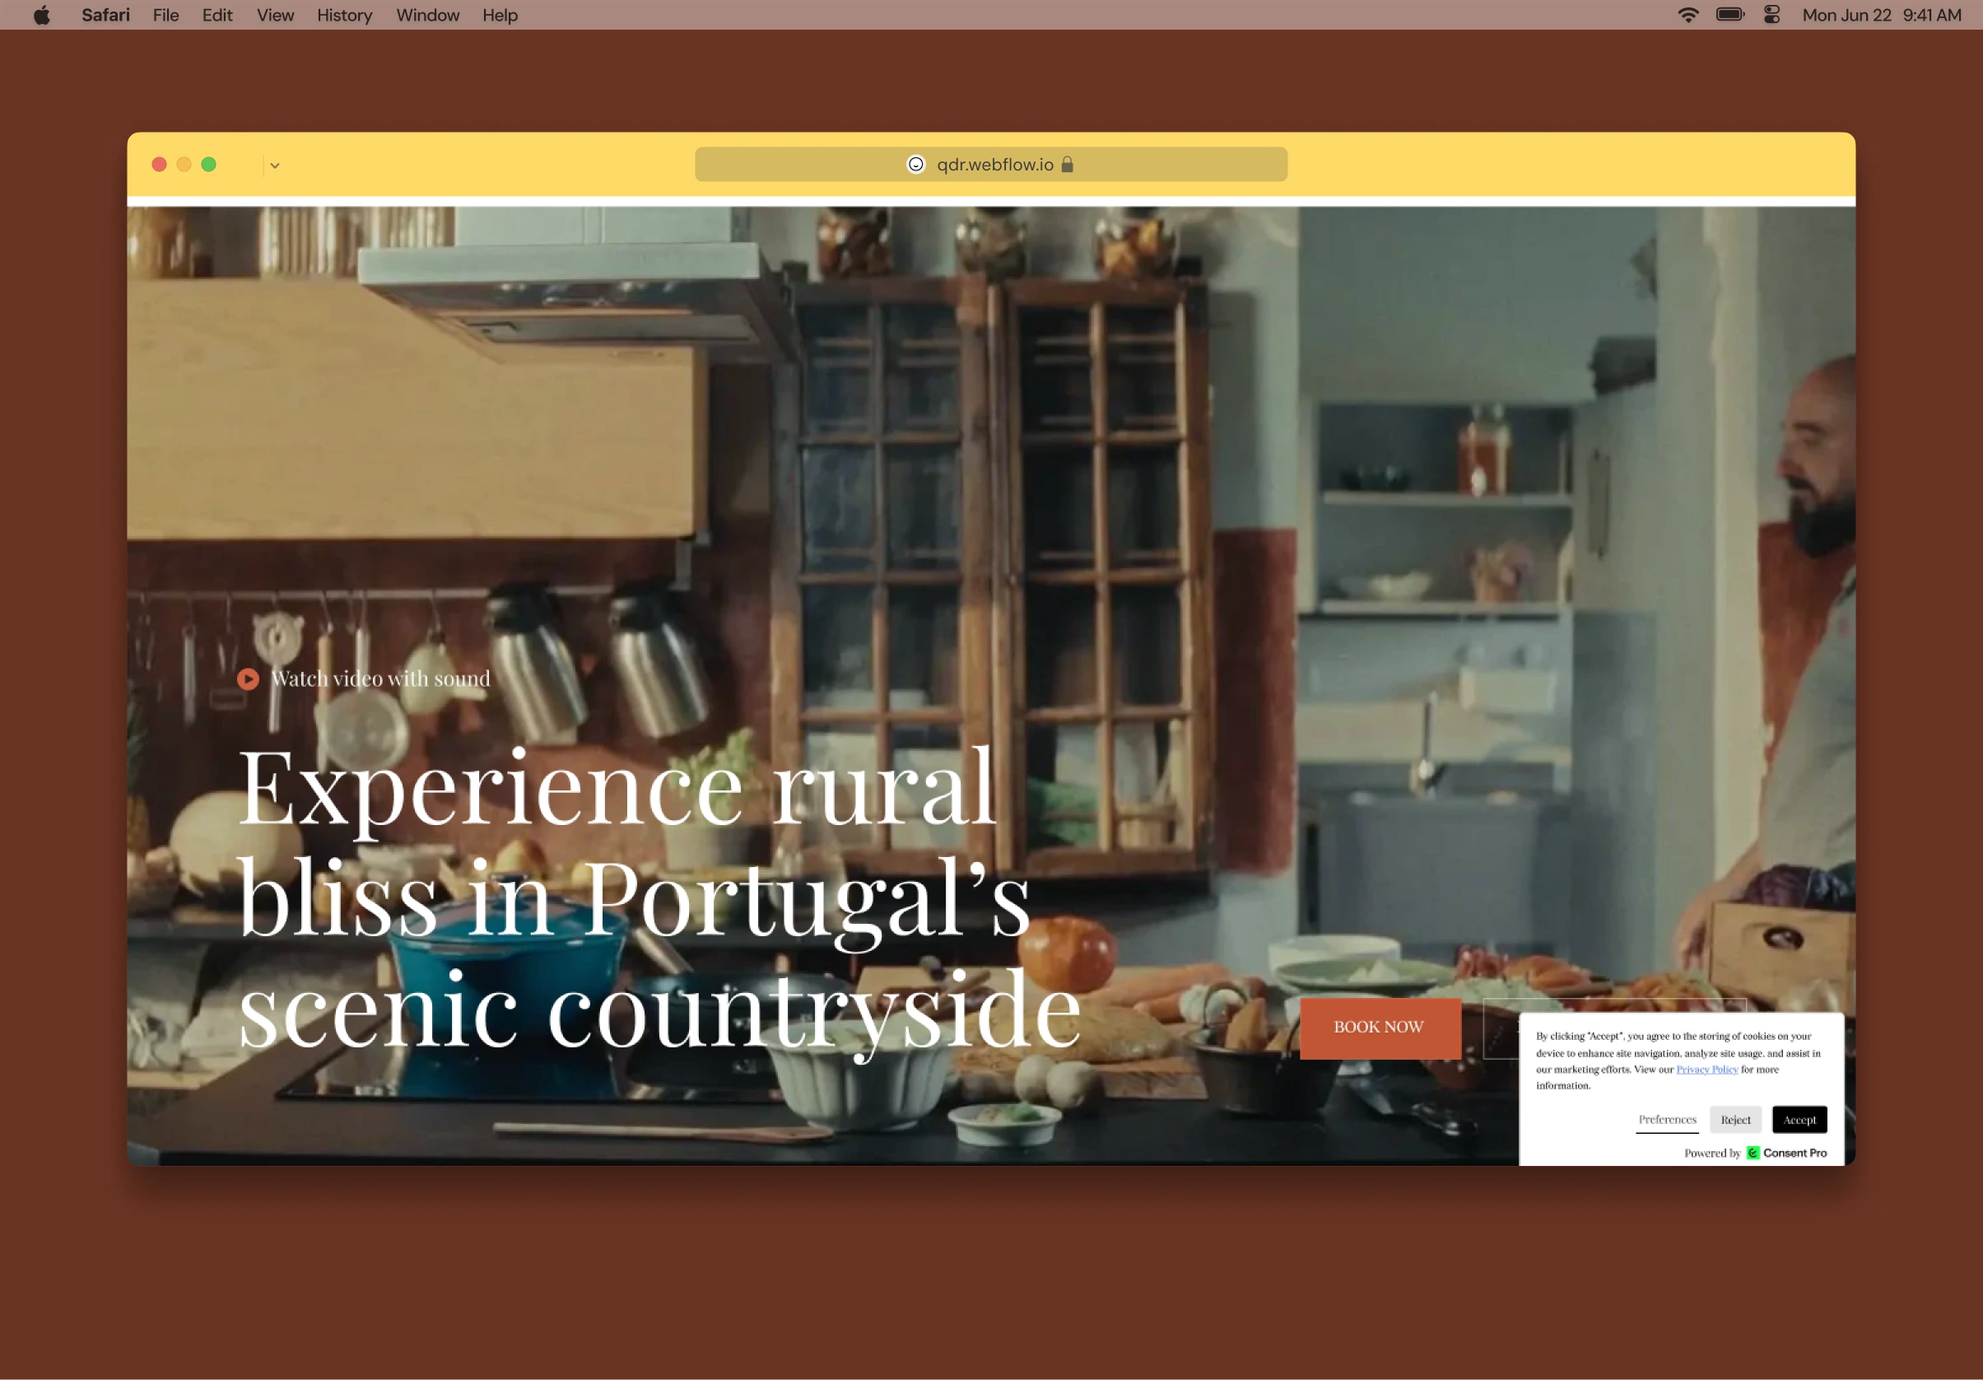Follow the Privacy Policy link

[x=1706, y=1070]
